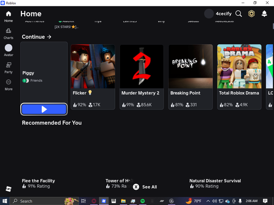Click the Recommended For You heading
The height and width of the screenshot is (205, 274).
tap(52, 123)
